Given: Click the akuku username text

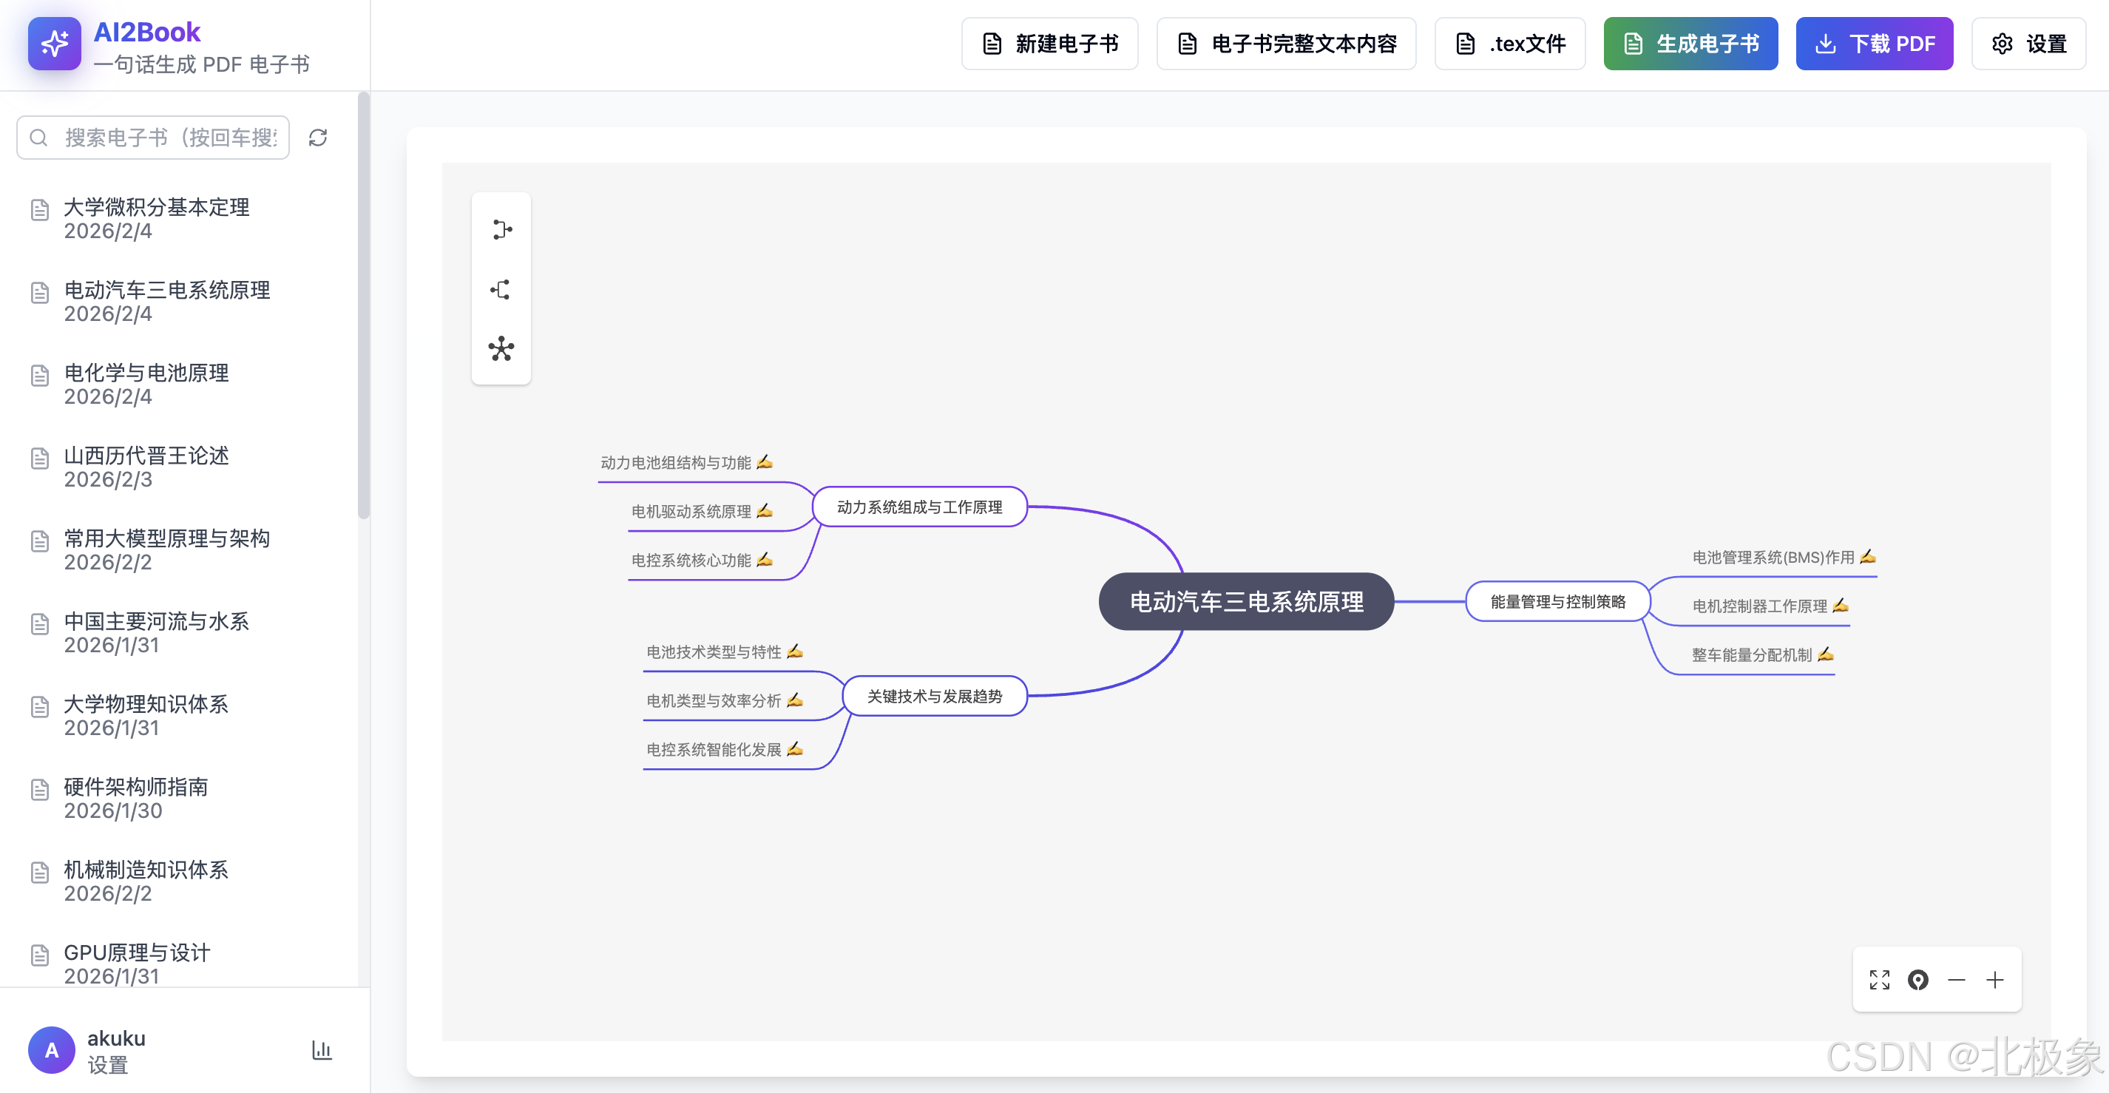Looking at the screenshot, I should [116, 1038].
